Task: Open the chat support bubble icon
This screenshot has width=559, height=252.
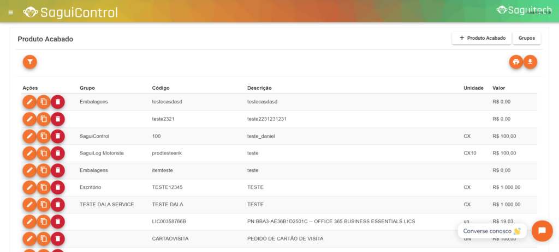Action: [542, 231]
